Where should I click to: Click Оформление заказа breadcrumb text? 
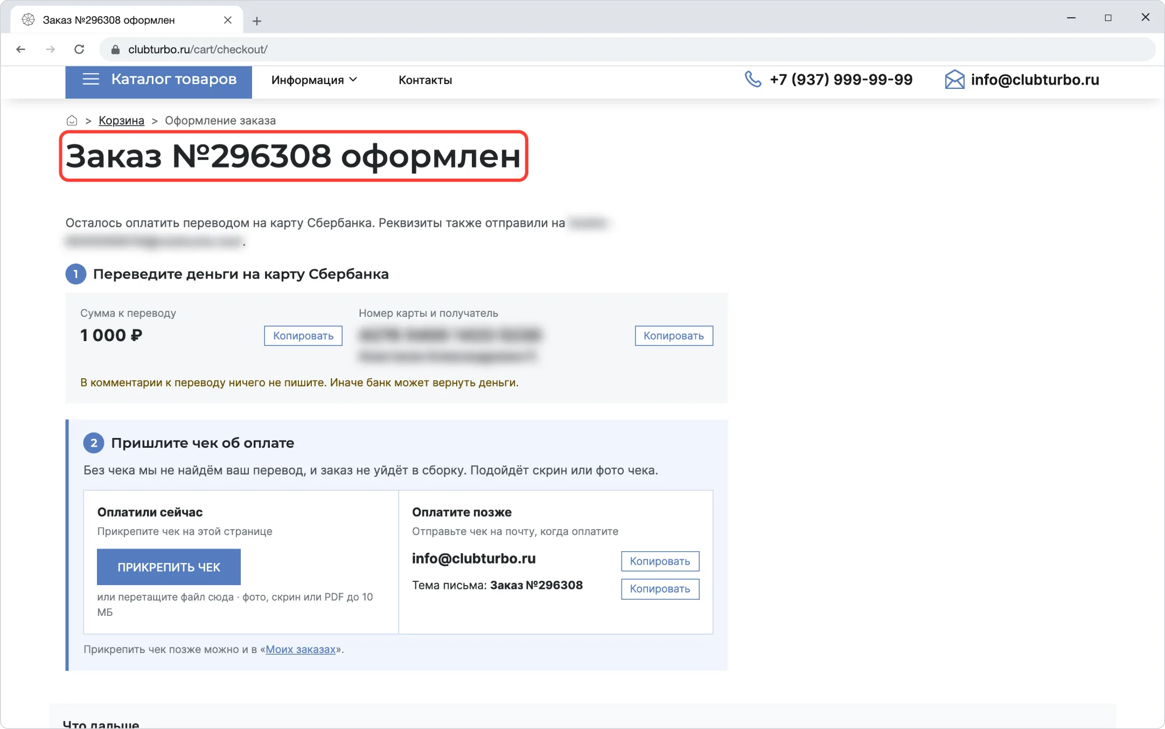220,121
